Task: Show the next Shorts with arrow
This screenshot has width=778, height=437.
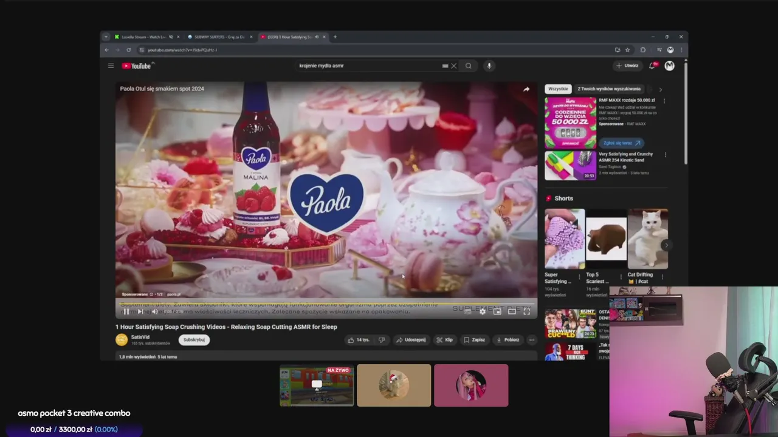Action: click(666, 245)
